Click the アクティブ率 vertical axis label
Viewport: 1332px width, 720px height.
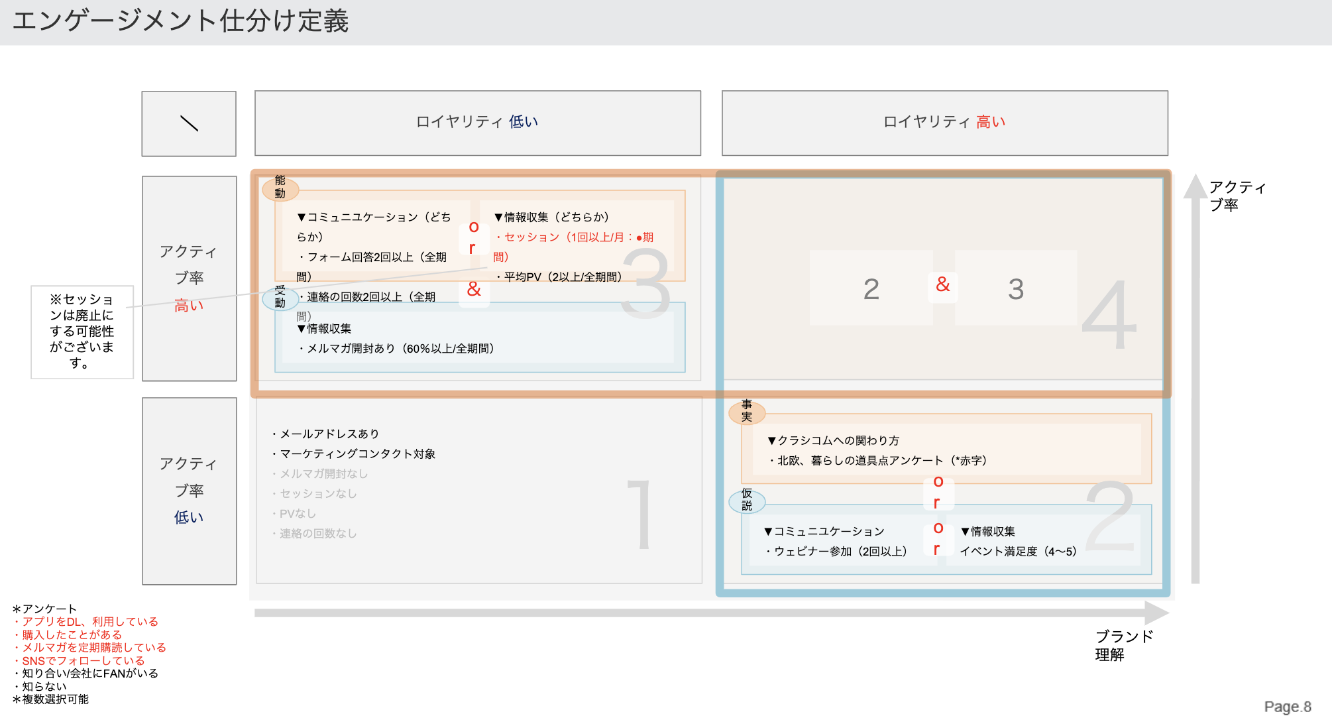pyautogui.click(x=1237, y=196)
